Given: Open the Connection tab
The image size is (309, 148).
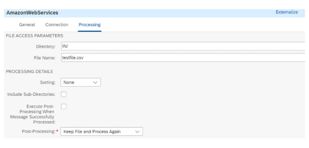Looking at the screenshot, I should (x=57, y=25).
